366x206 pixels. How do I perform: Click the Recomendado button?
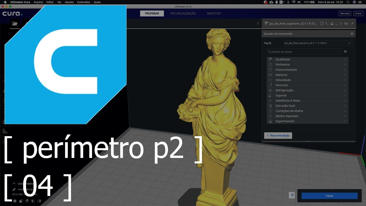point(278,135)
